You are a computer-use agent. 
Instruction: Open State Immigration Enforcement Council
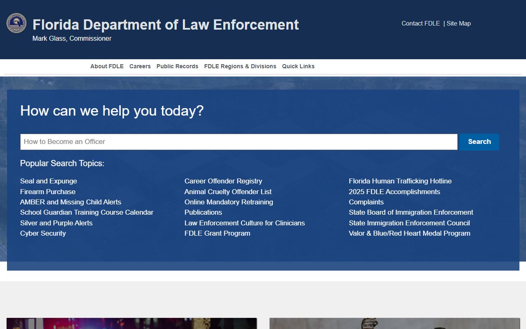(409, 223)
